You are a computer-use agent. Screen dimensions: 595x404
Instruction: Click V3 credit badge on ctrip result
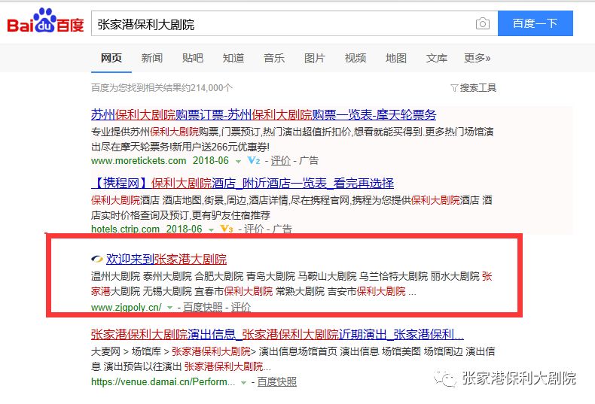[226, 229]
